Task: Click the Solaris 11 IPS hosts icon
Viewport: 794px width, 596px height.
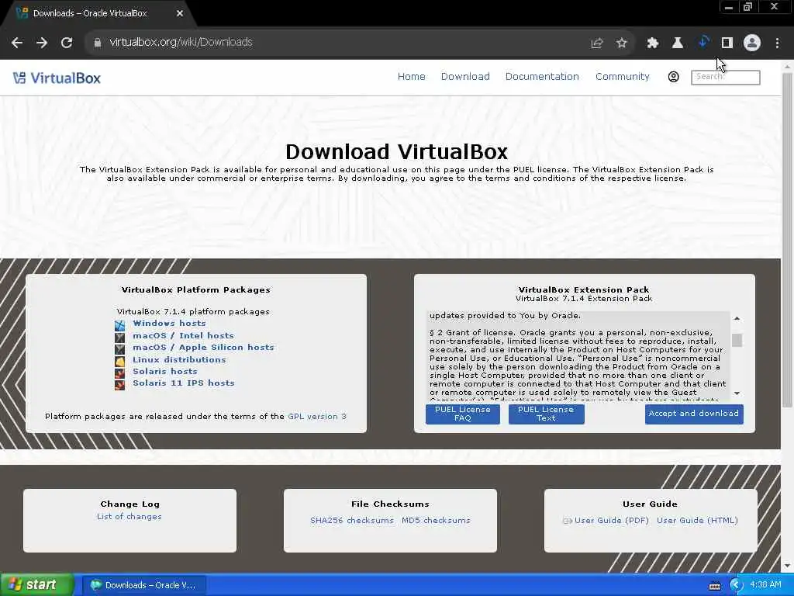Action: [119, 385]
